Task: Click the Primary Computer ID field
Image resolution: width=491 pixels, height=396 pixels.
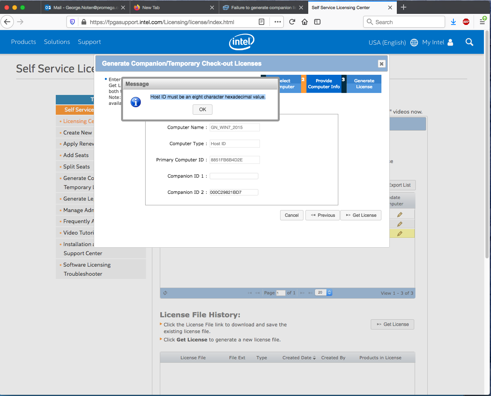Action: click(235, 160)
